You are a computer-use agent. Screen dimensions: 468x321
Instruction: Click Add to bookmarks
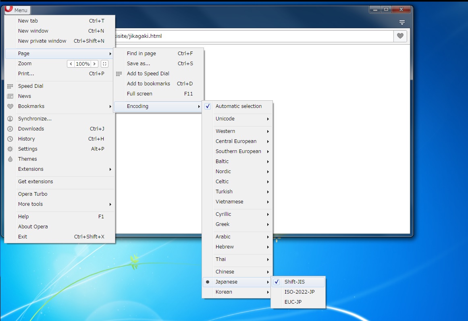[158, 84]
